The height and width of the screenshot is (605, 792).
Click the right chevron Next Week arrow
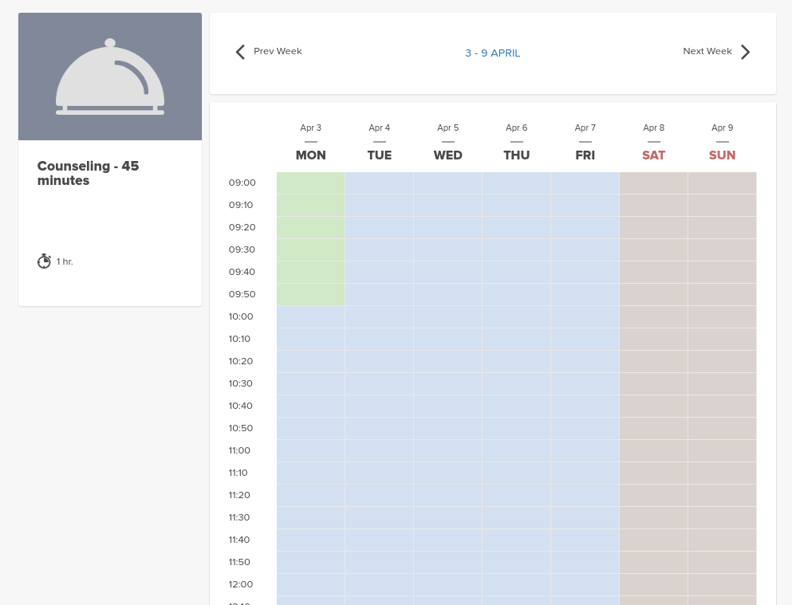coord(745,52)
